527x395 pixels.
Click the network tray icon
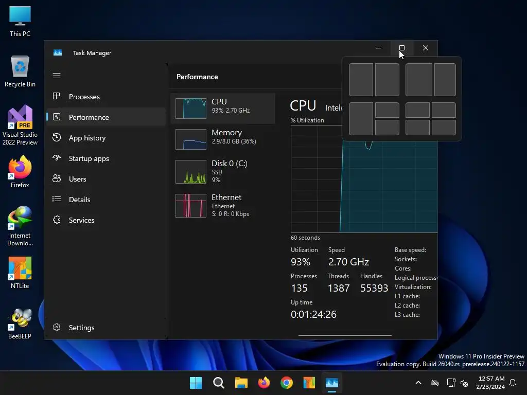click(x=451, y=383)
